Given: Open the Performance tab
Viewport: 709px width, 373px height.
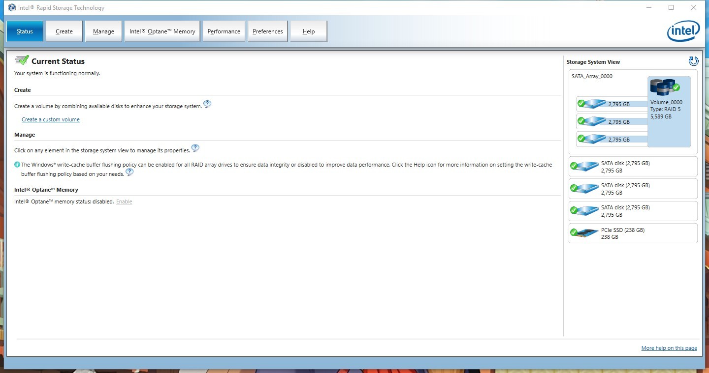Looking at the screenshot, I should (224, 31).
